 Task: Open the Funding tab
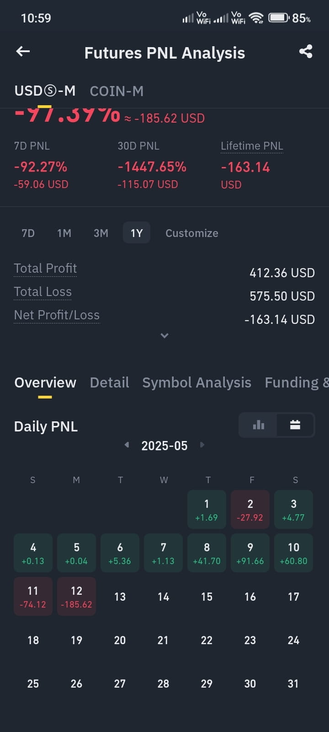[297, 382]
